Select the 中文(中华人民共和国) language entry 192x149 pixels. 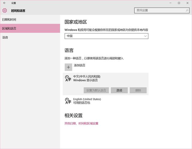click(x=106, y=84)
